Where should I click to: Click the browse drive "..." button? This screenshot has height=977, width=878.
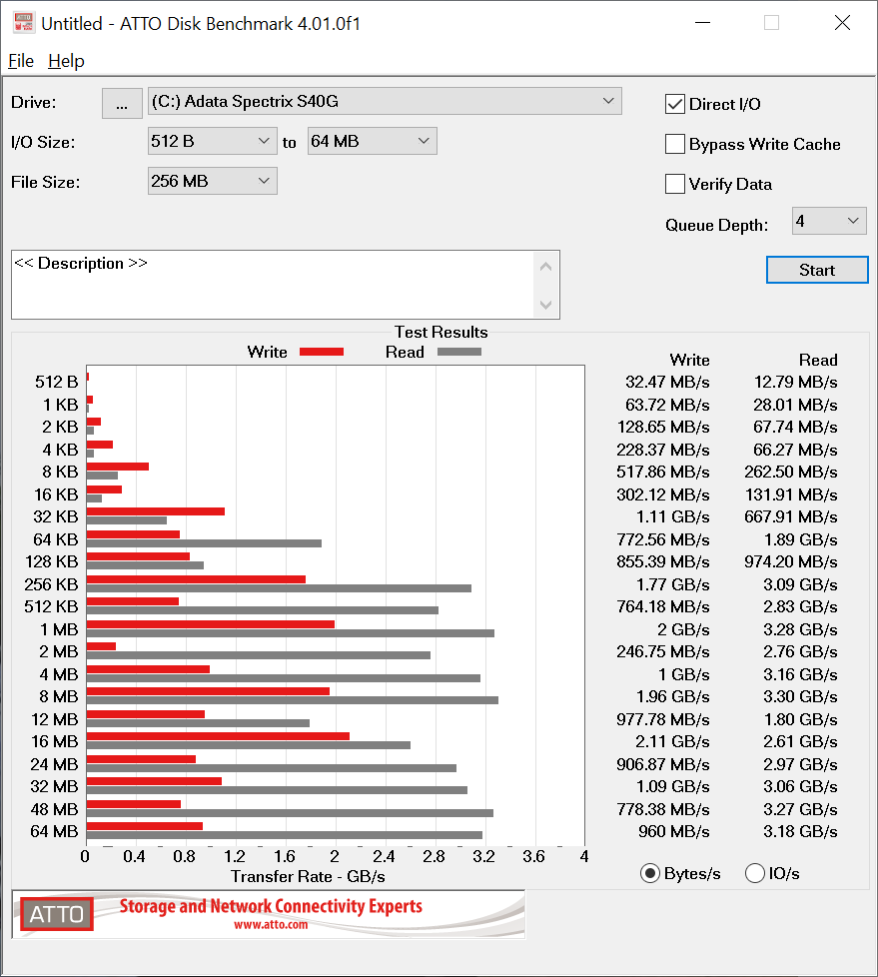click(122, 103)
